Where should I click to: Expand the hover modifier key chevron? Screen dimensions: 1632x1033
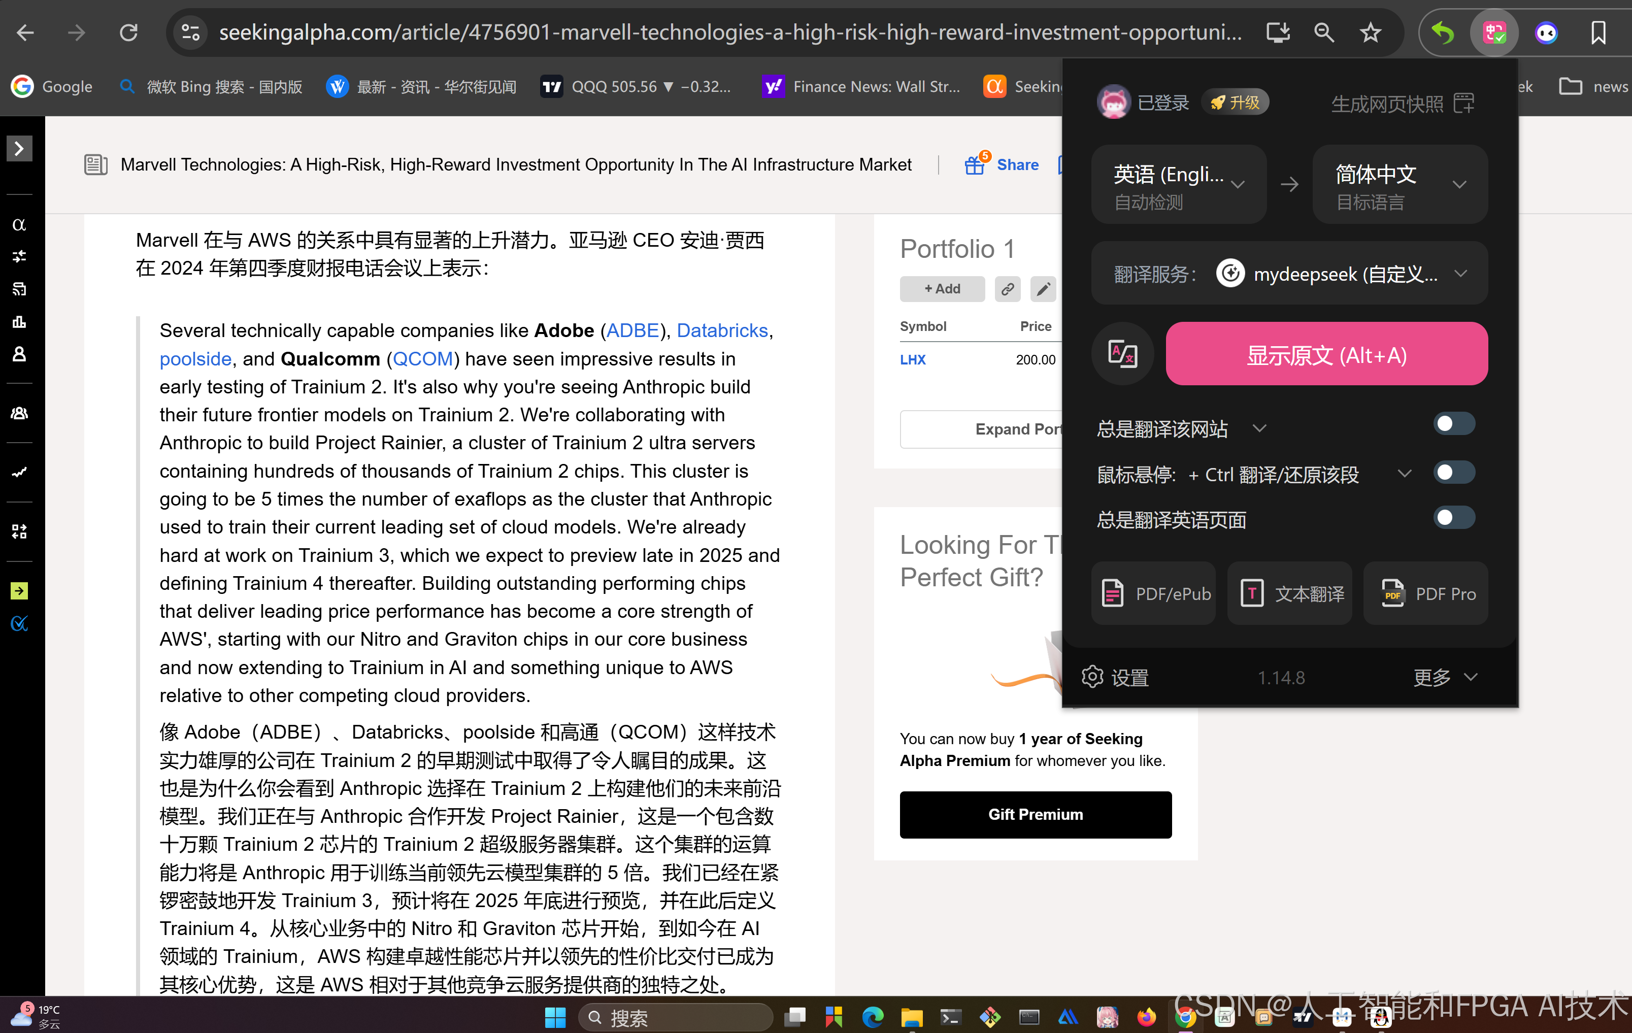(1404, 474)
